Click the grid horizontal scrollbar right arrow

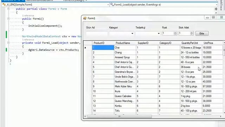(221, 116)
